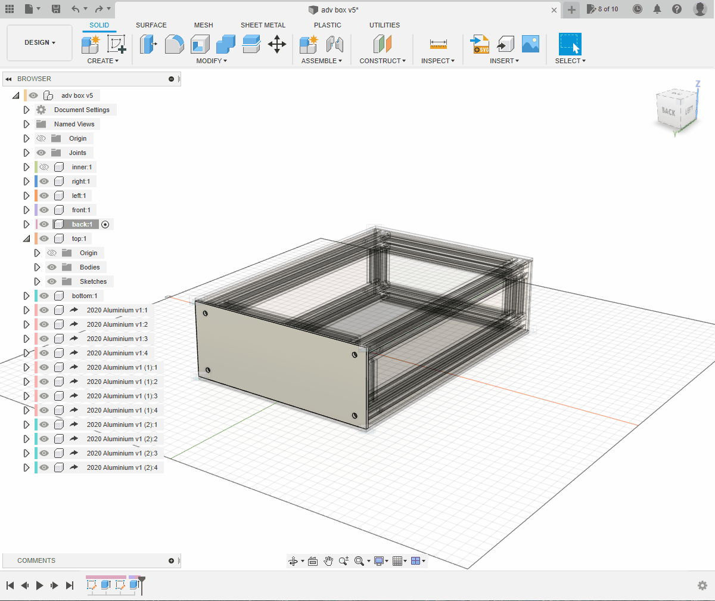Create a Joint with the Joint tool
Image resolution: width=715 pixels, height=601 pixels.
point(334,44)
